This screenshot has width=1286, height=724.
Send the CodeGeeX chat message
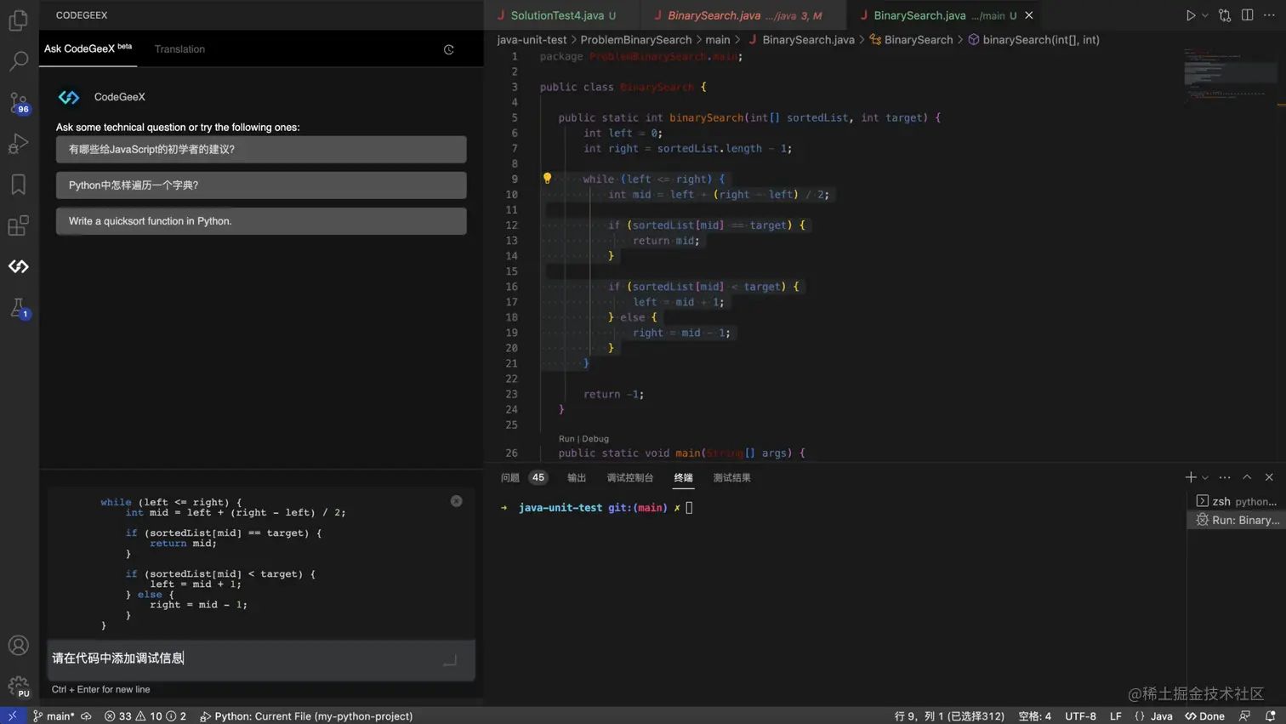click(450, 659)
